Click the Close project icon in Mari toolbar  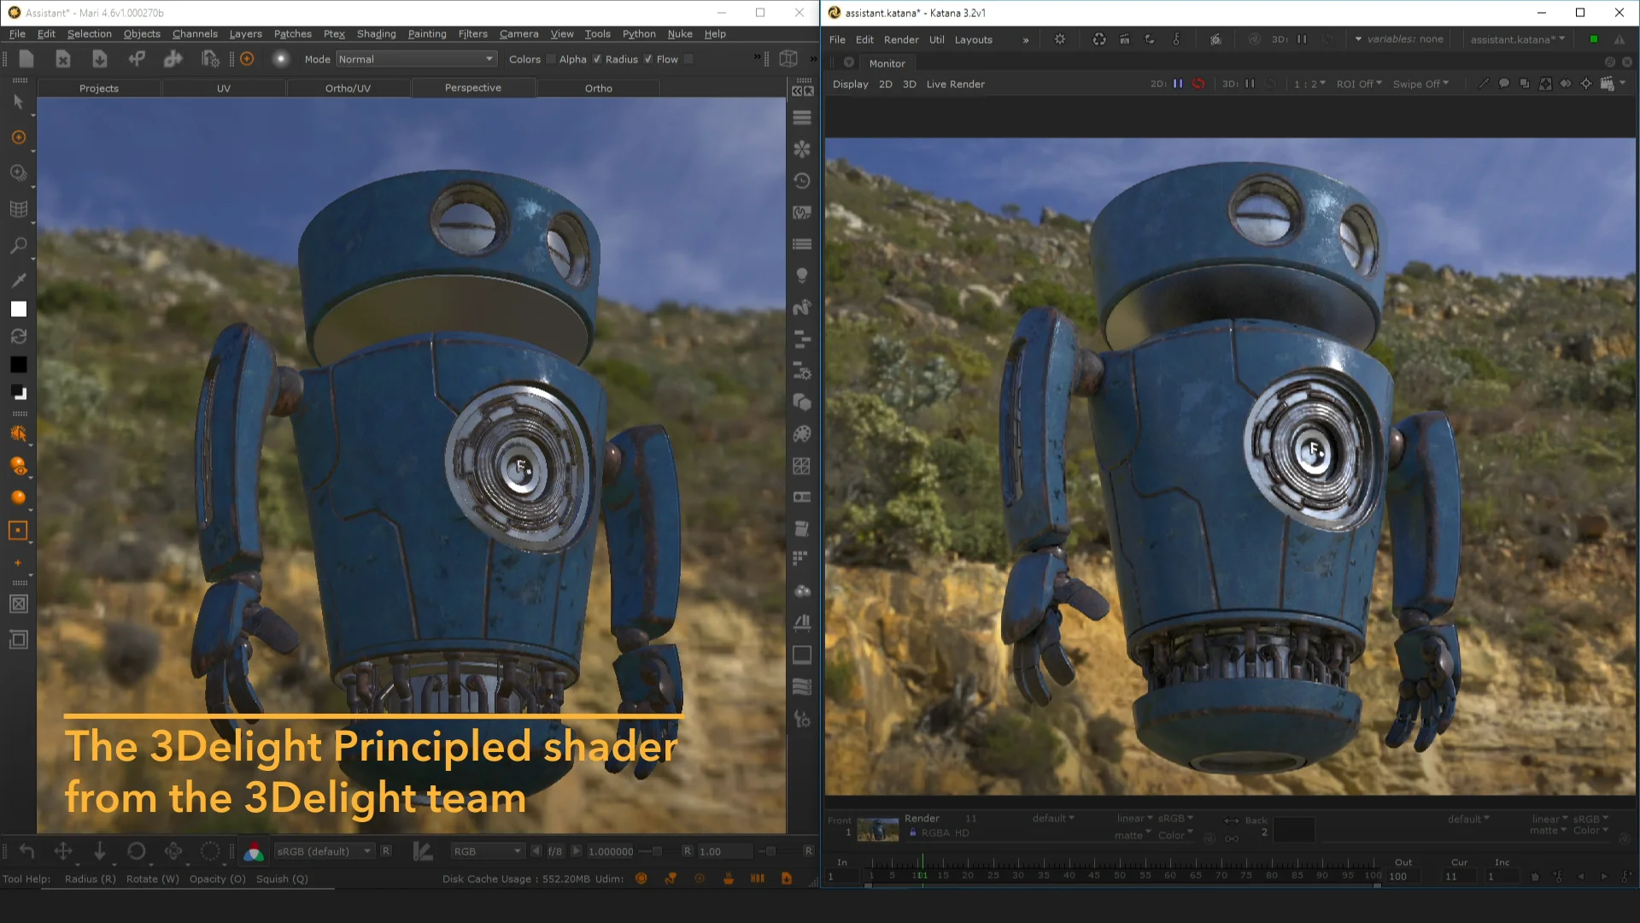coord(63,59)
